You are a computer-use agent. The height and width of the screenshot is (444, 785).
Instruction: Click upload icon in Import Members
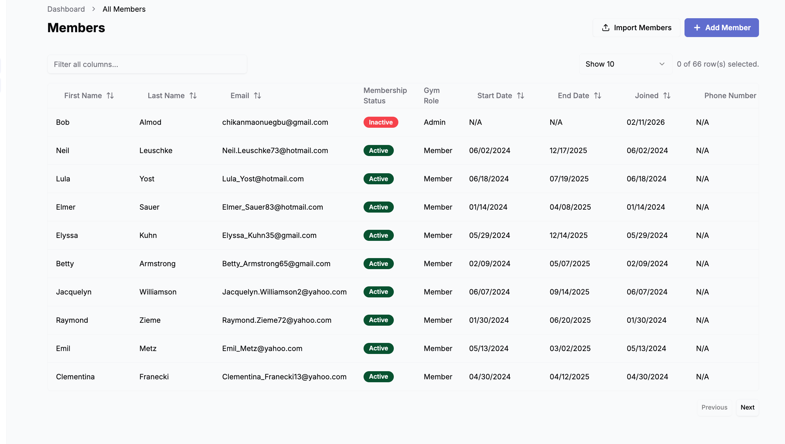(x=605, y=28)
